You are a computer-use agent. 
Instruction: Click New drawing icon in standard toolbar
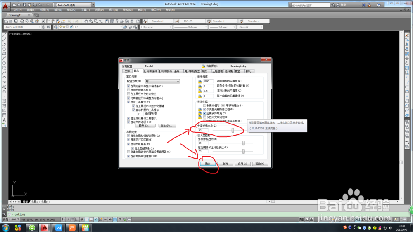tap(6, 21)
